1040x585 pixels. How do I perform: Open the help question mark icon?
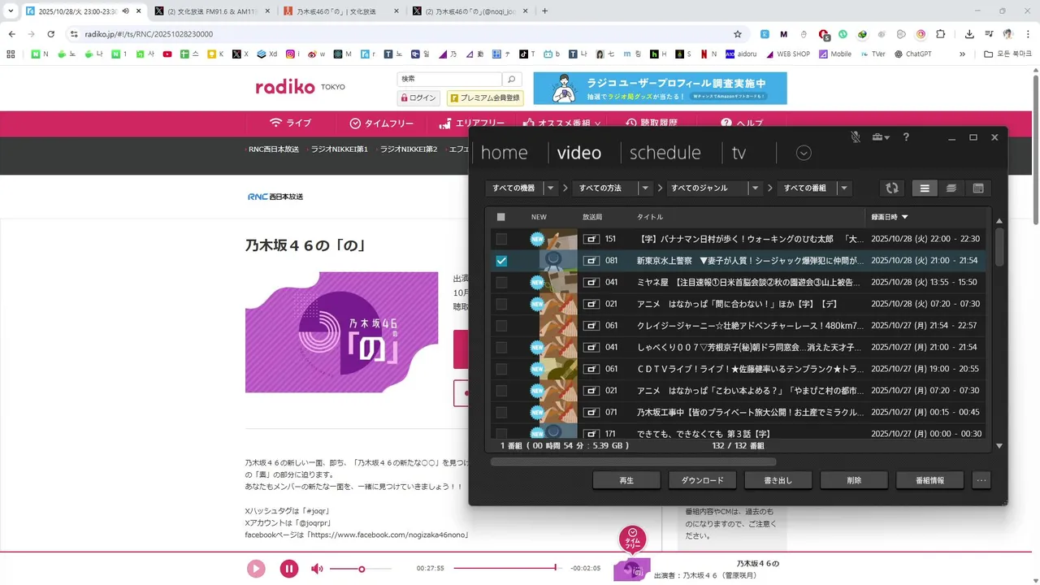(906, 137)
